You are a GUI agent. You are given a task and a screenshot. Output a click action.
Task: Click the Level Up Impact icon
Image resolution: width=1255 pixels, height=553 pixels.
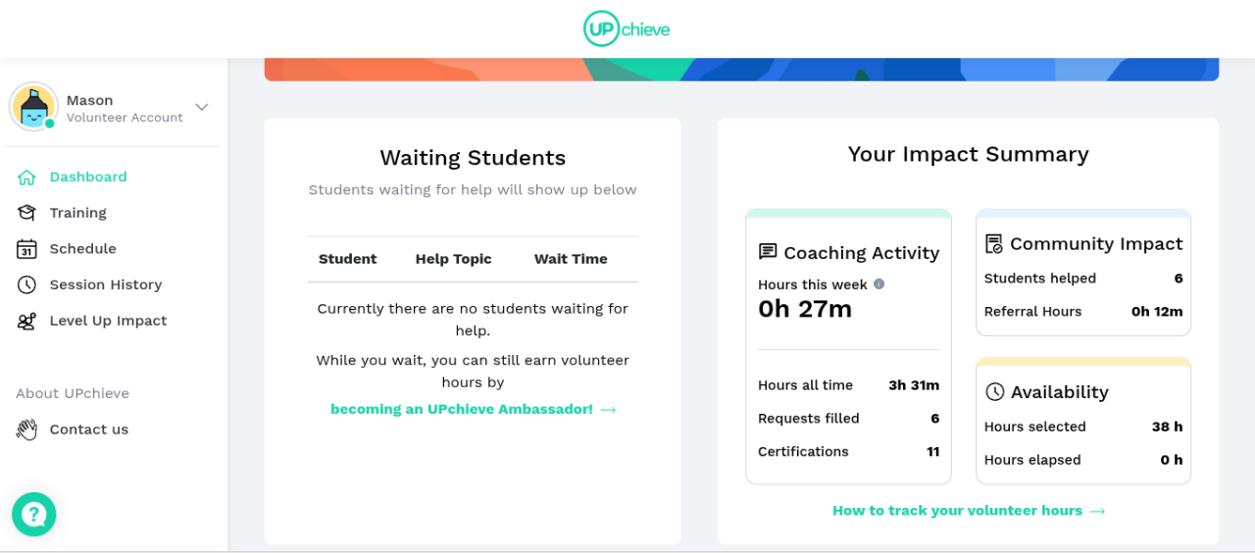(x=27, y=321)
